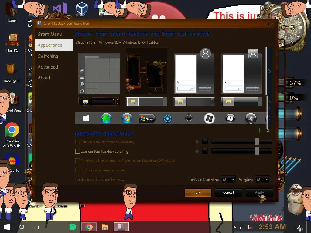Open the Margins dropdown
This screenshot has height=233, width=311.
point(262,180)
